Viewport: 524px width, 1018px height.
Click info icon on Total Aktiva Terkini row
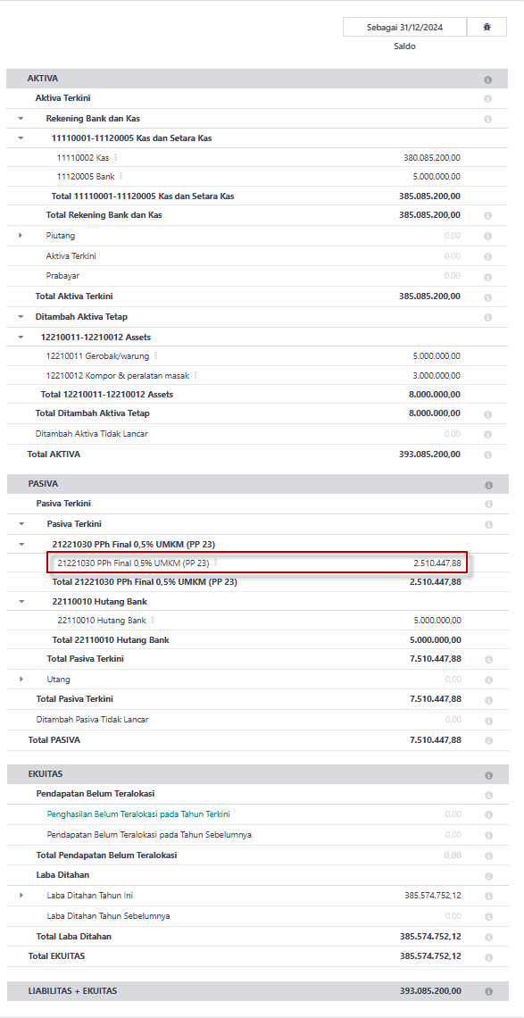coord(487,296)
